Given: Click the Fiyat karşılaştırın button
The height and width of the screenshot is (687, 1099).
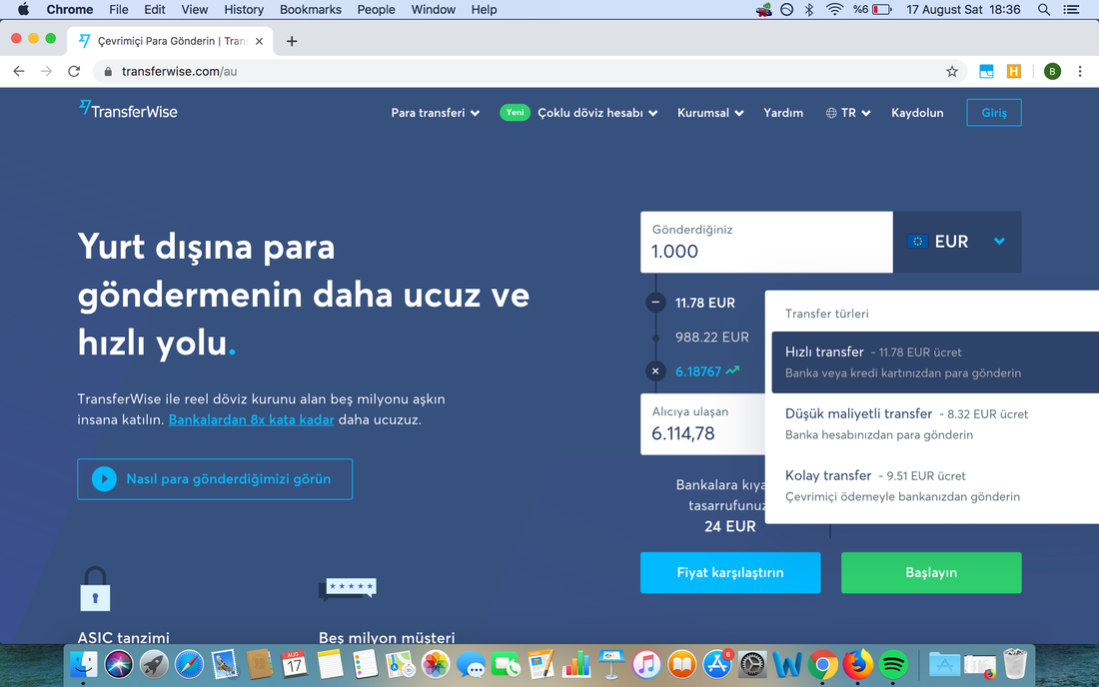Looking at the screenshot, I should coord(730,573).
